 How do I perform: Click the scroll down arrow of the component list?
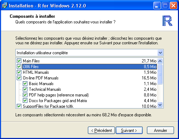coord(160,105)
